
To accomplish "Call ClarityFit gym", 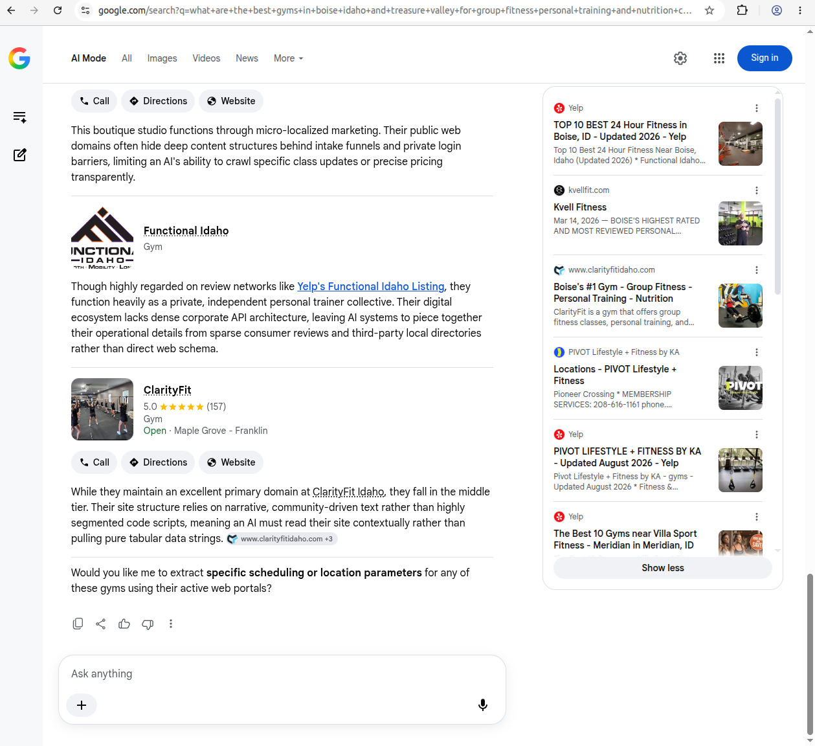I will click(x=95, y=462).
